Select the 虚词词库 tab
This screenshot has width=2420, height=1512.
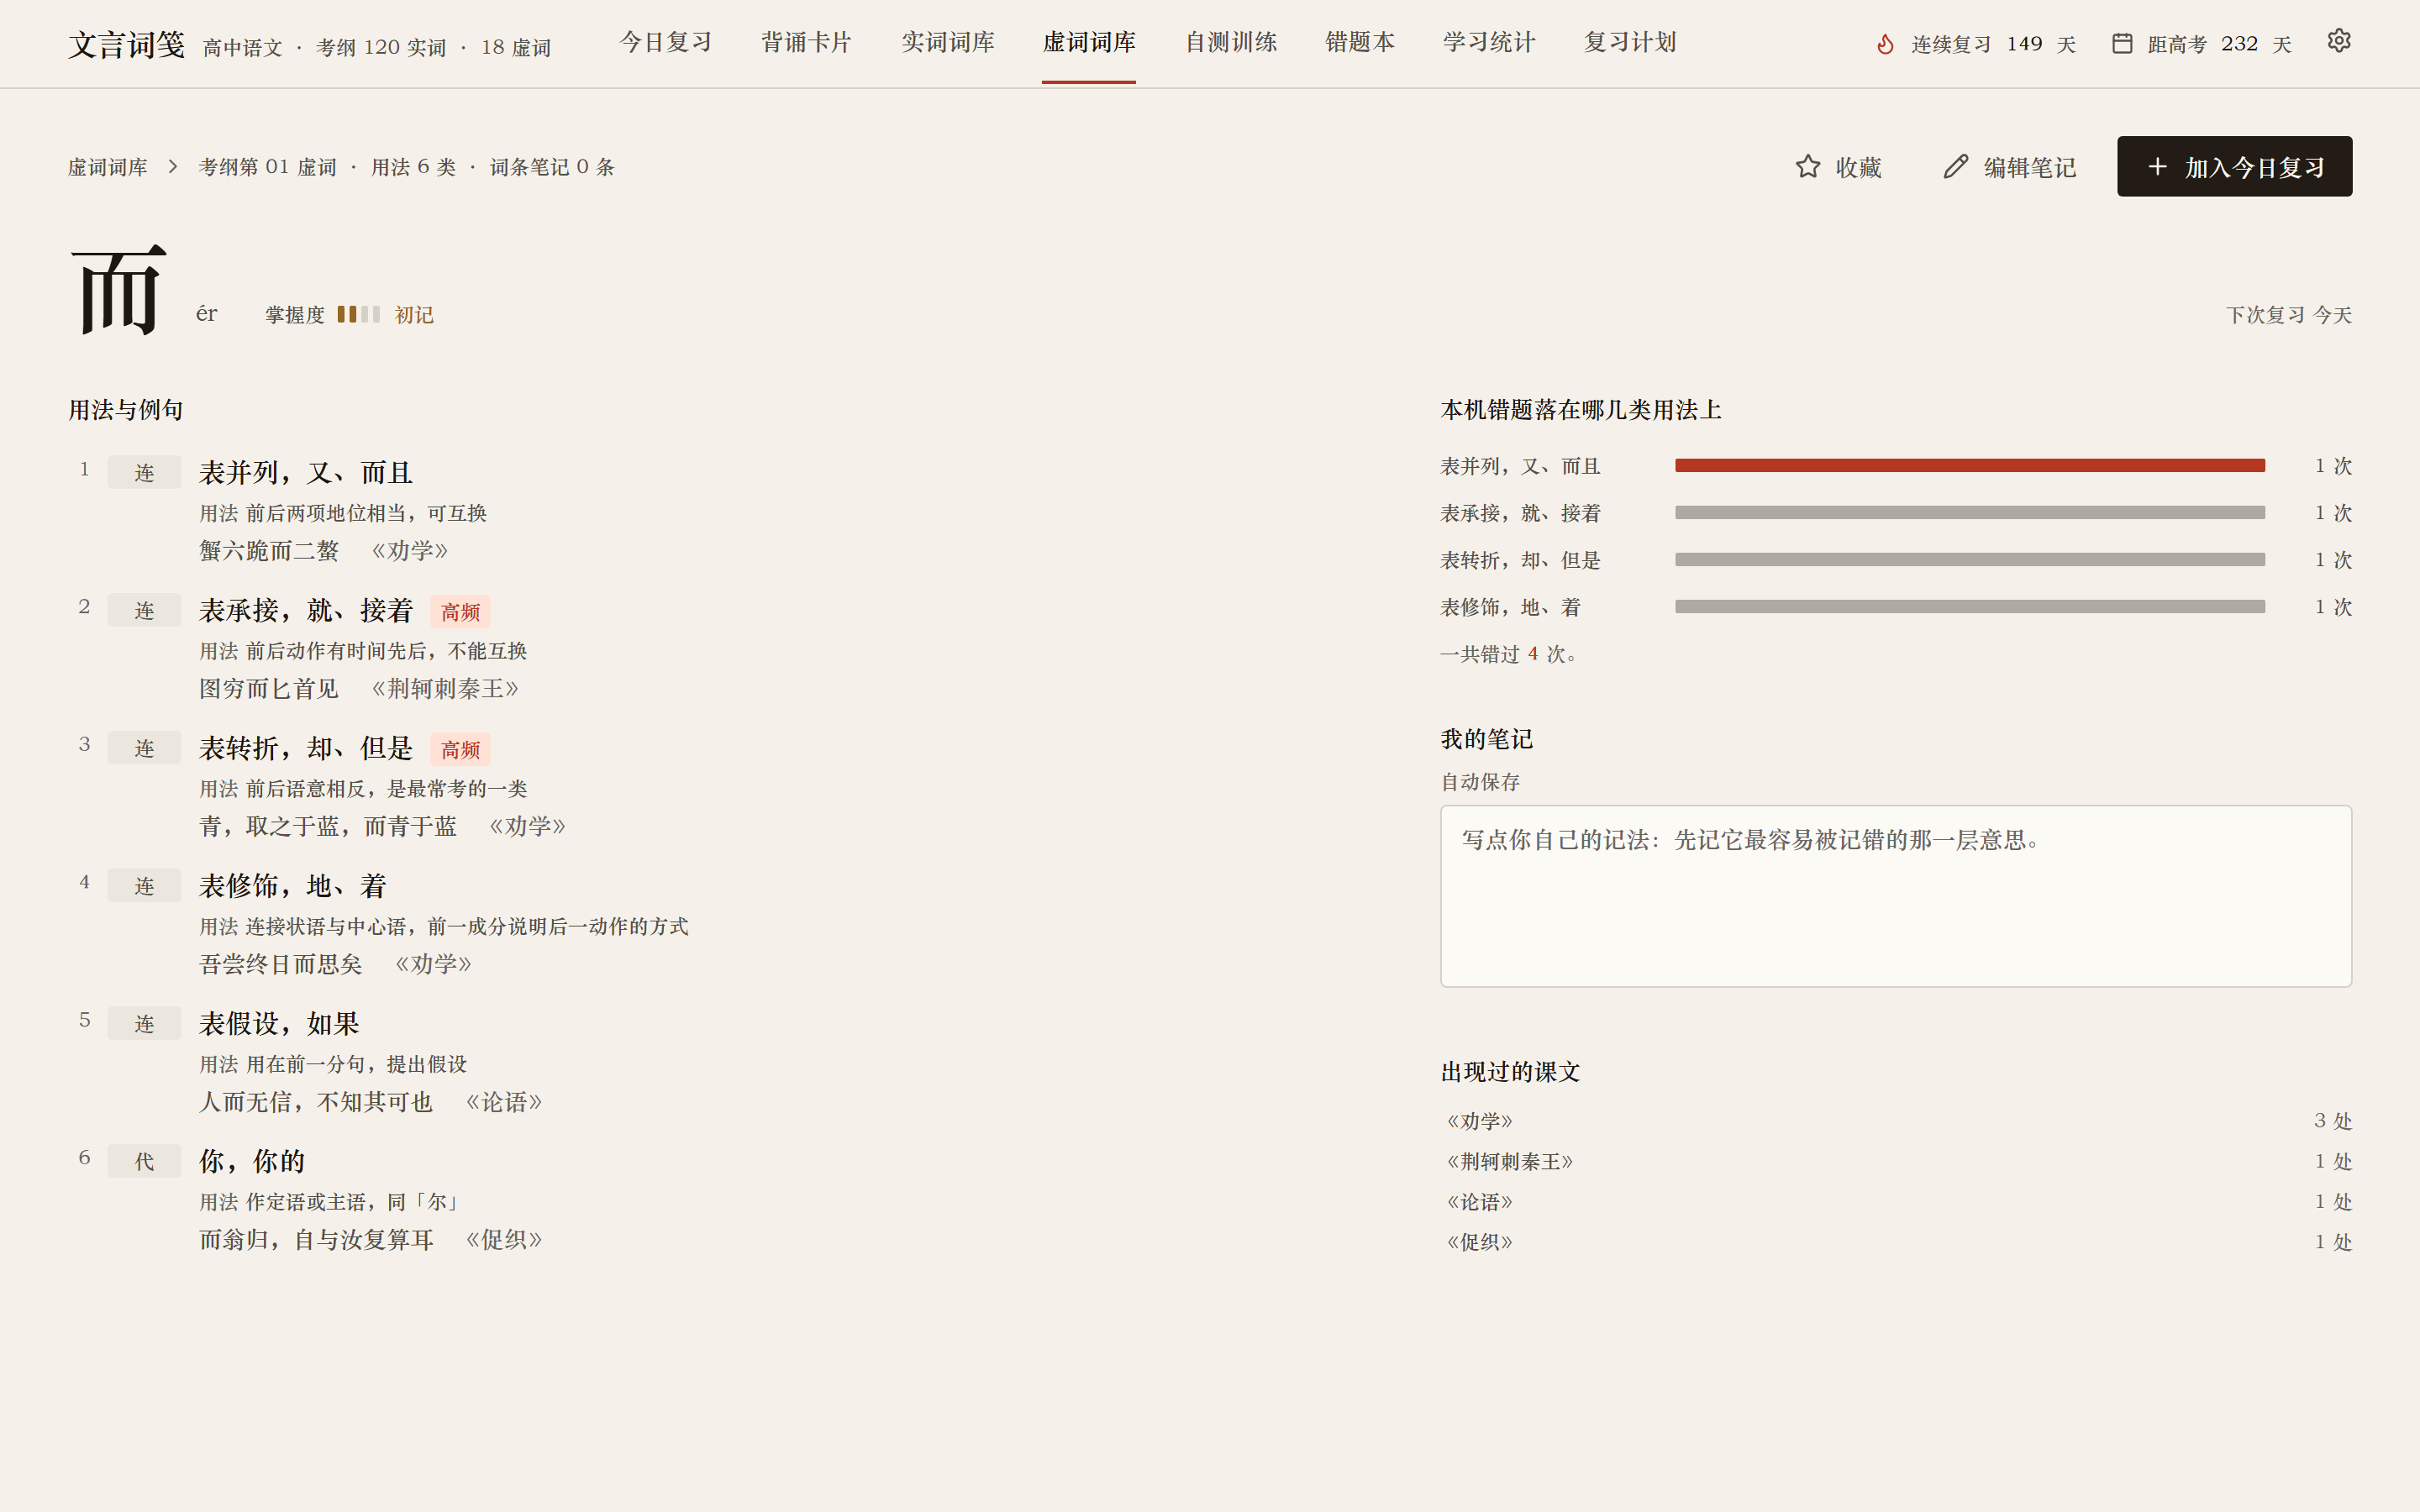point(1088,42)
